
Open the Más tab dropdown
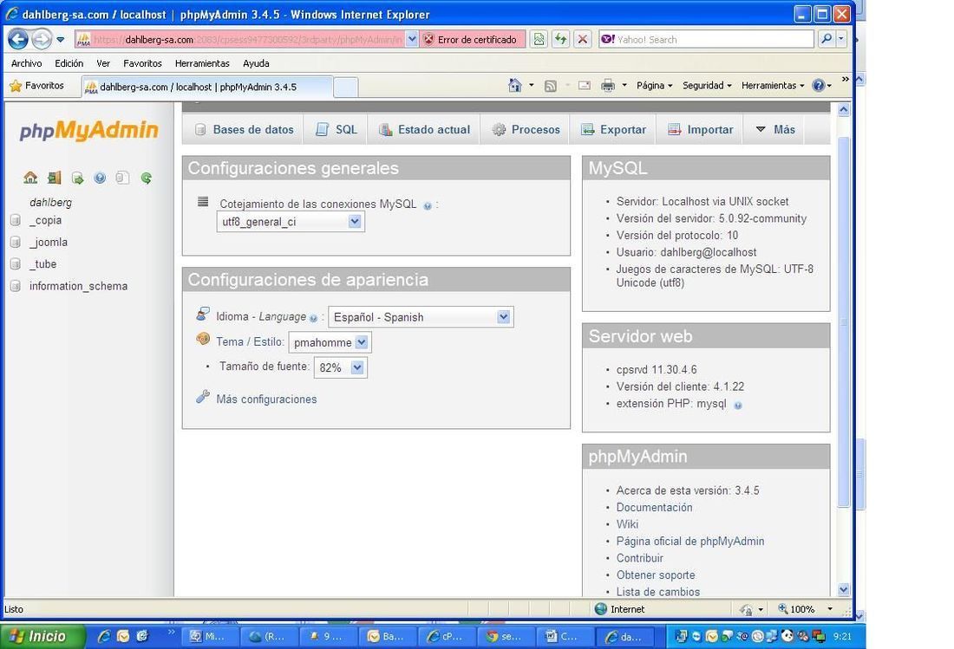tap(774, 129)
